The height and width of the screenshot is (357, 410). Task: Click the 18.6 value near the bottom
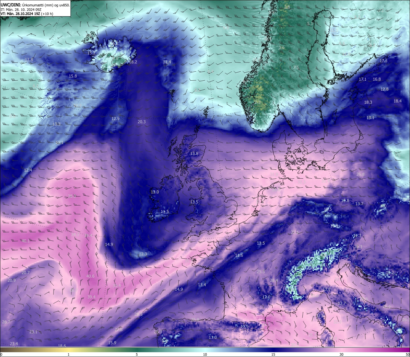62,346
